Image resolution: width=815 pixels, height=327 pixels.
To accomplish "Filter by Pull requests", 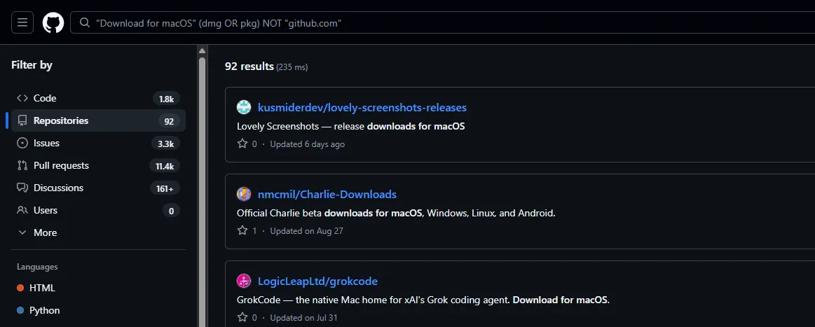I will [98, 165].
